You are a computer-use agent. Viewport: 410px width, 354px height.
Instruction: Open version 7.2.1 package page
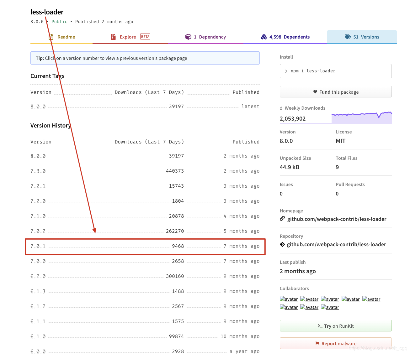(38, 186)
